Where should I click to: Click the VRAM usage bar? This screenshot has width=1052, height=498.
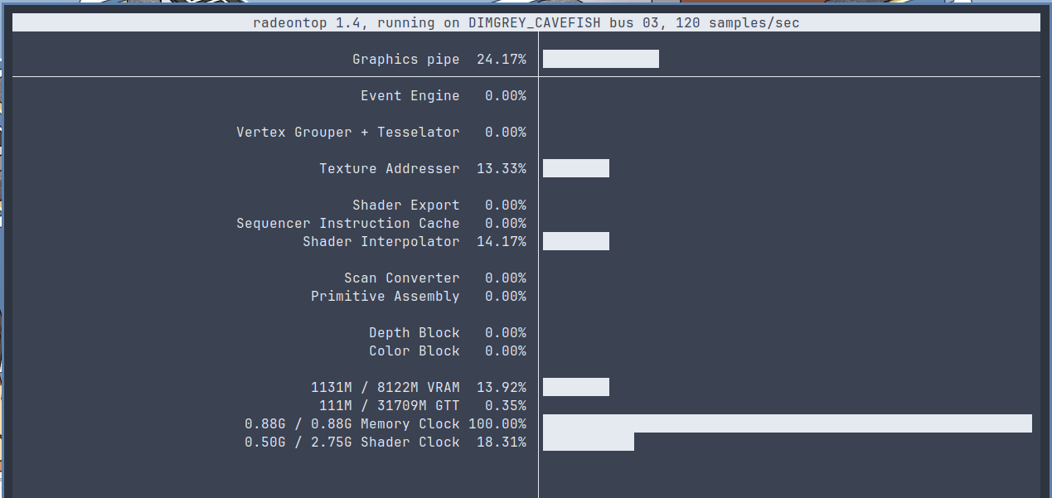(x=575, y=387)
